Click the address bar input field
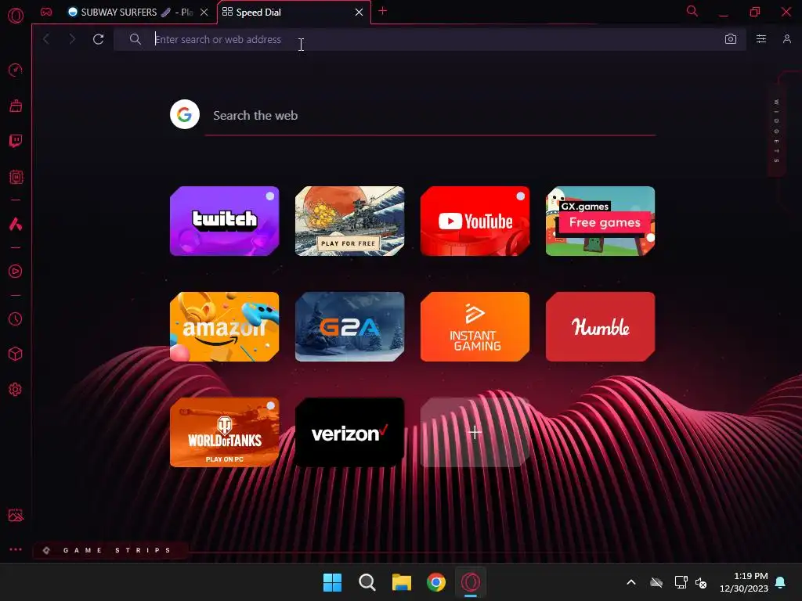The width and height of the screenshot is (802, 601). click(x=430, y=39)
